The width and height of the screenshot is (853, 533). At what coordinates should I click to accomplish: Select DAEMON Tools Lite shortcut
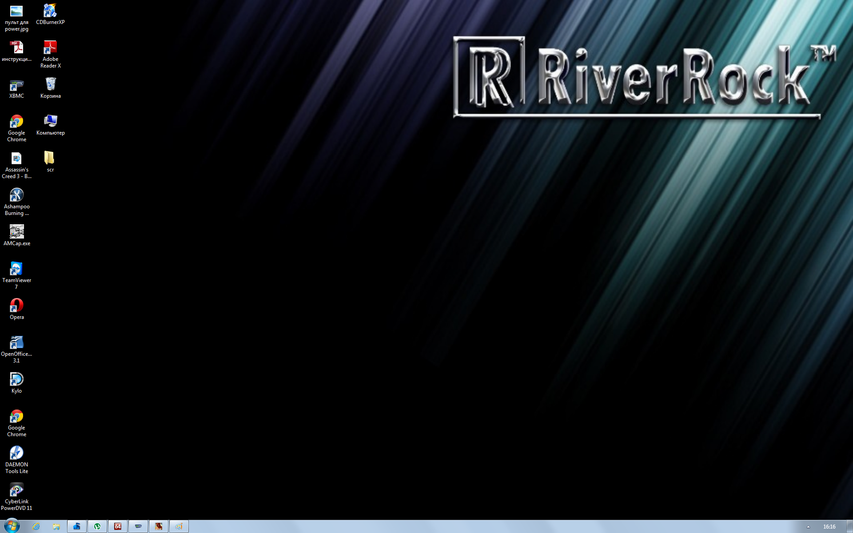16,460
